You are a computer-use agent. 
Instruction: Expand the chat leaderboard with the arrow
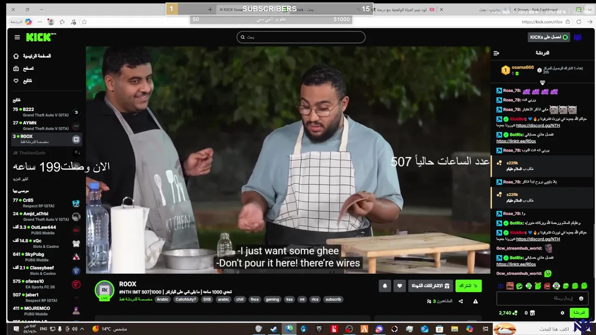pyautogui.click(x=542, y=83)
